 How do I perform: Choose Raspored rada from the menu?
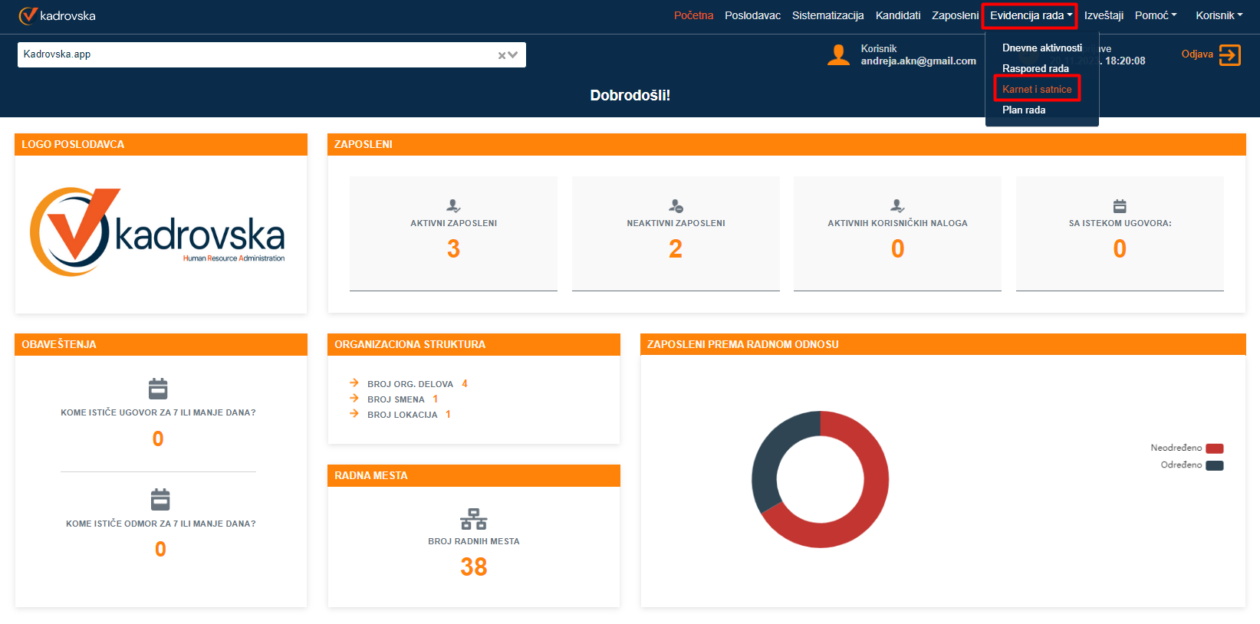click(x=1035, y=68)
